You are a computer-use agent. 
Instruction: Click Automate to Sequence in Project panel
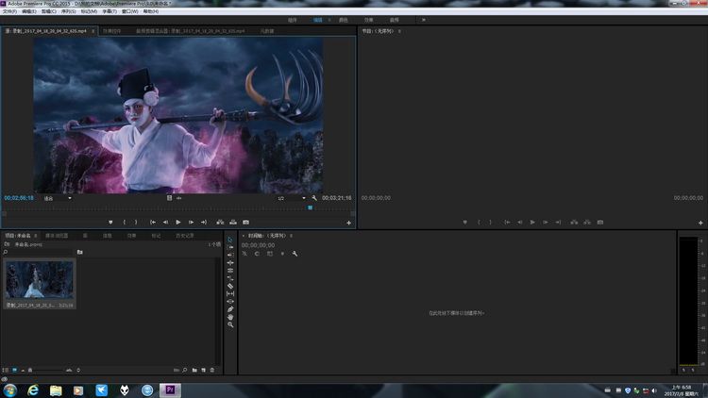tap(177, 370)
